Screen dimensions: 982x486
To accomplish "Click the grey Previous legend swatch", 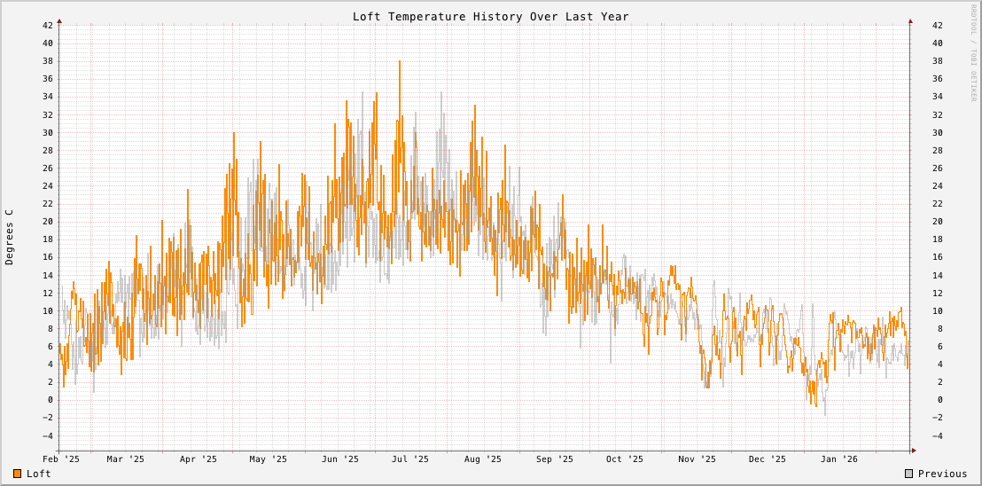I will pos(908,474).
